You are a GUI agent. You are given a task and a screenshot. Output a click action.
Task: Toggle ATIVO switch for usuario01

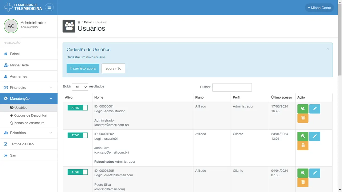[77, 135]
